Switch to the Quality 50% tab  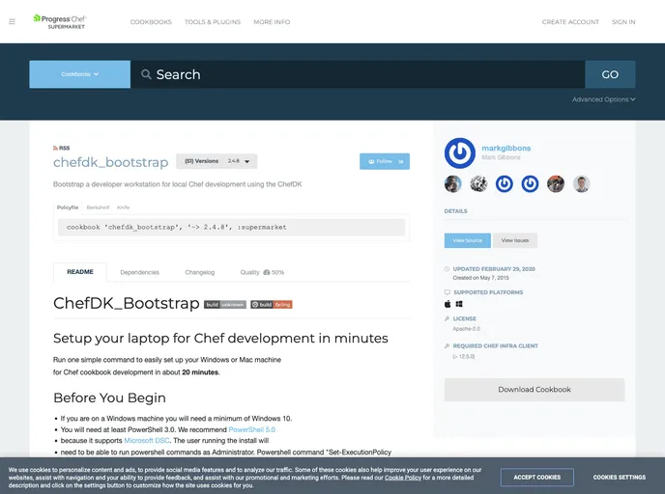tap(262, 272)
